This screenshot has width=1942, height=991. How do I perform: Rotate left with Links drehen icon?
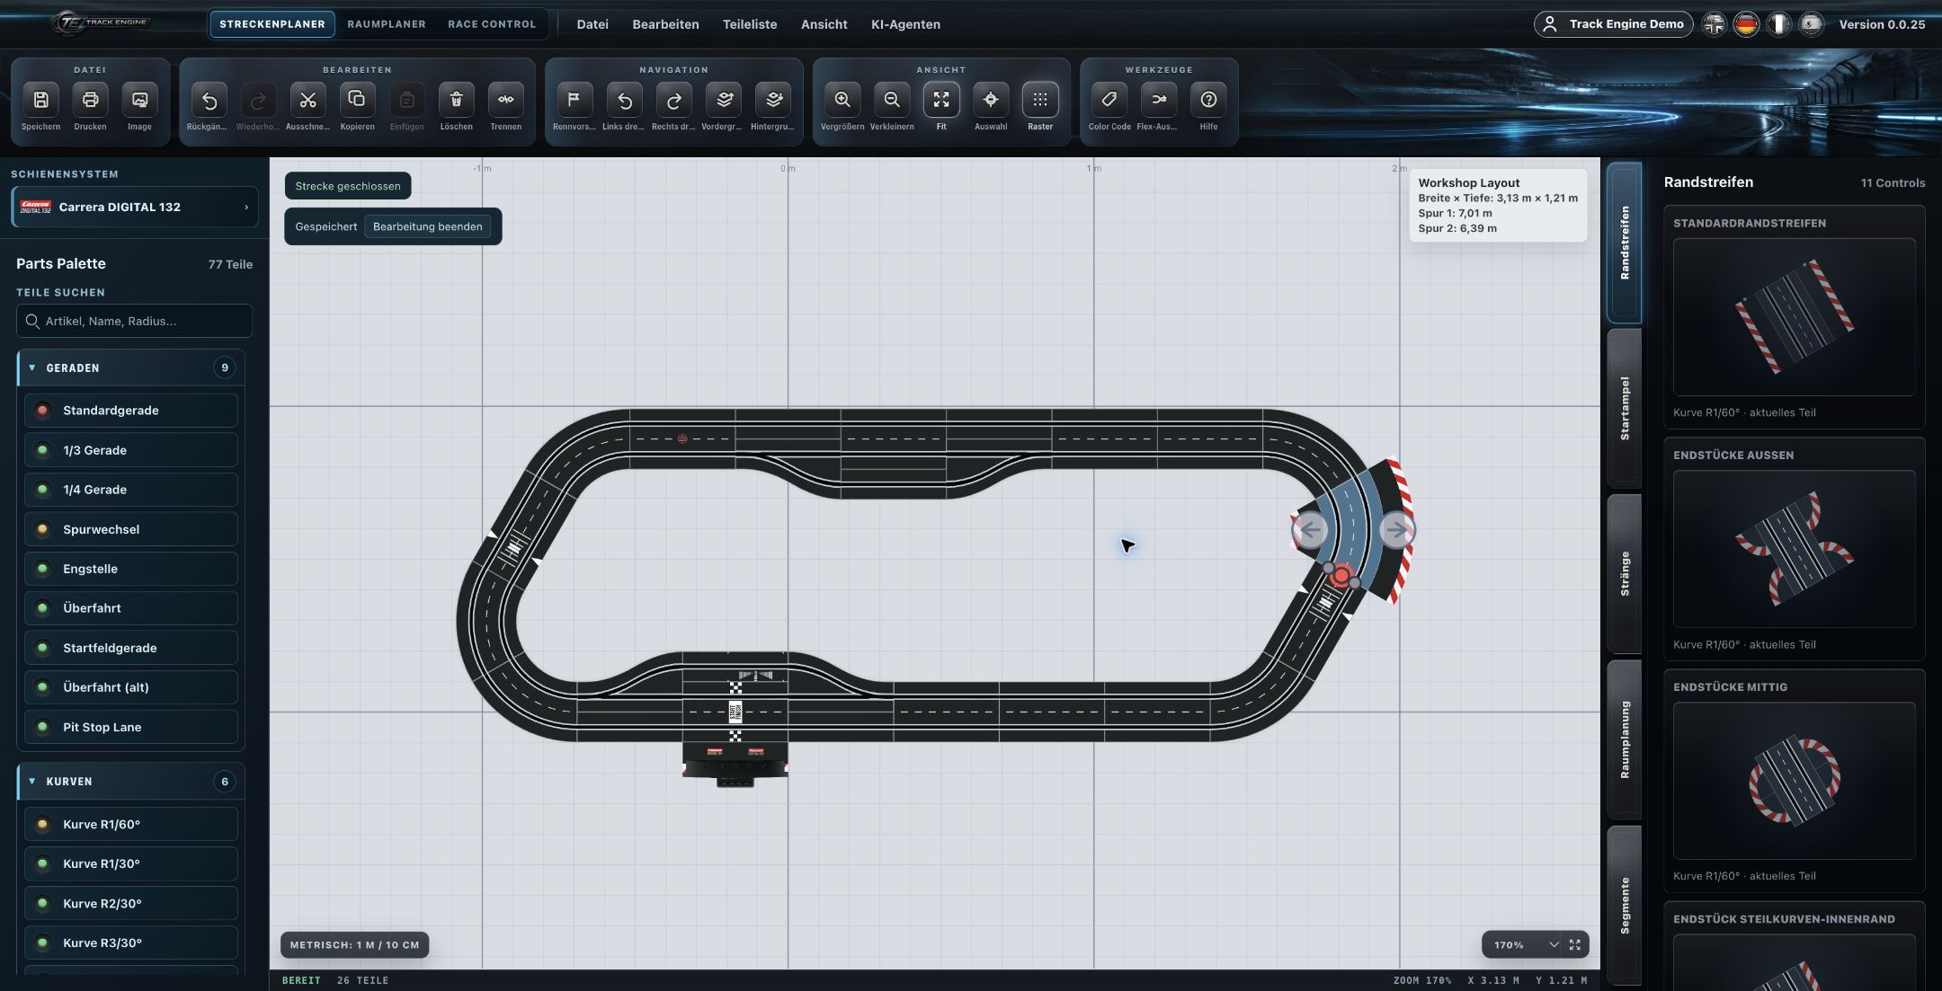624,100
